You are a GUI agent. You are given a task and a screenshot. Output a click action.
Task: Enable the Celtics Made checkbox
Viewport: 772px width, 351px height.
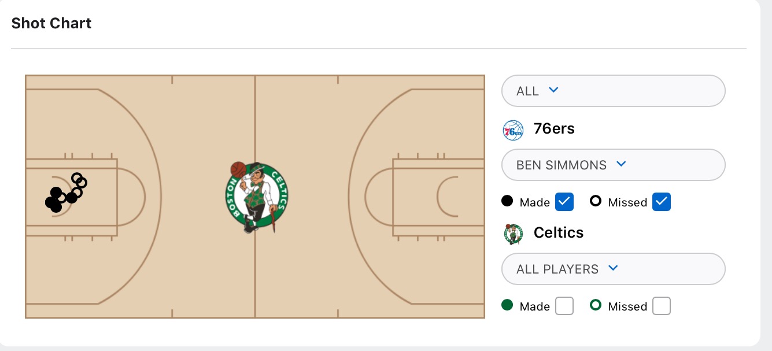click(x=564, y=306)
